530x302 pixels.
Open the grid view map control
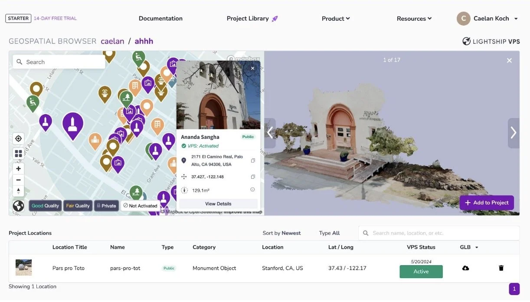18,154
